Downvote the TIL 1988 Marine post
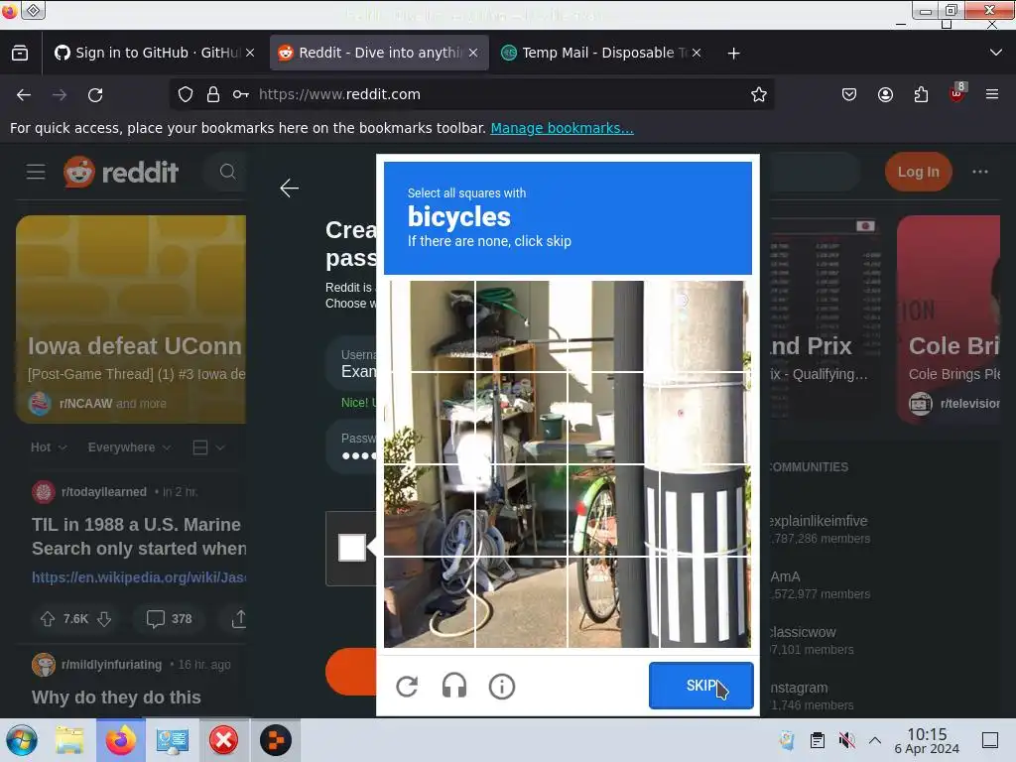Screen dimensions: 1016x762 104,619
